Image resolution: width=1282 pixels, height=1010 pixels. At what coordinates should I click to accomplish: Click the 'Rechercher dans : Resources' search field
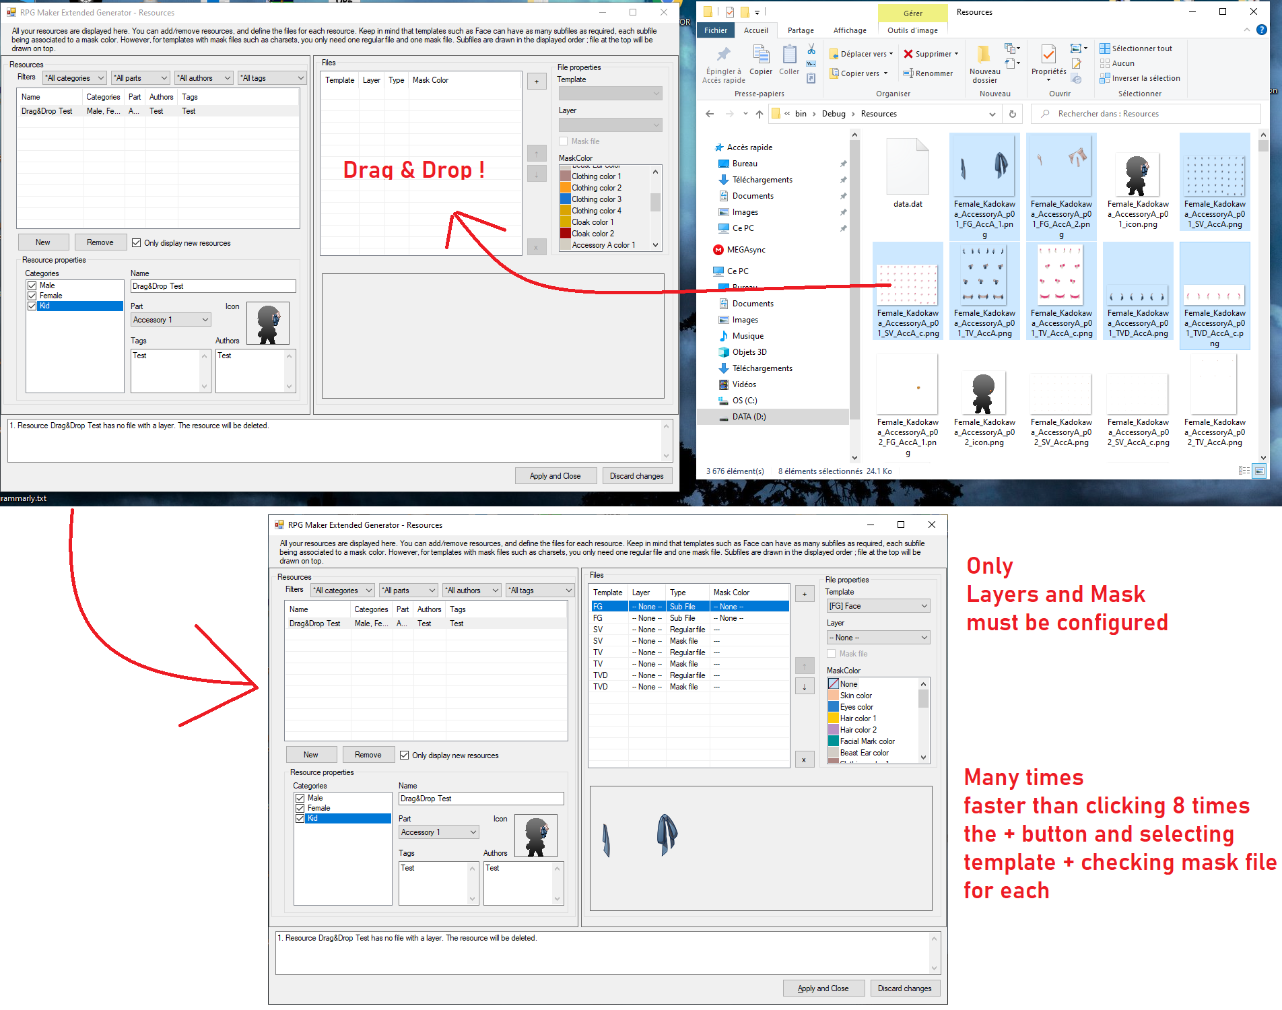(1146, 114)
